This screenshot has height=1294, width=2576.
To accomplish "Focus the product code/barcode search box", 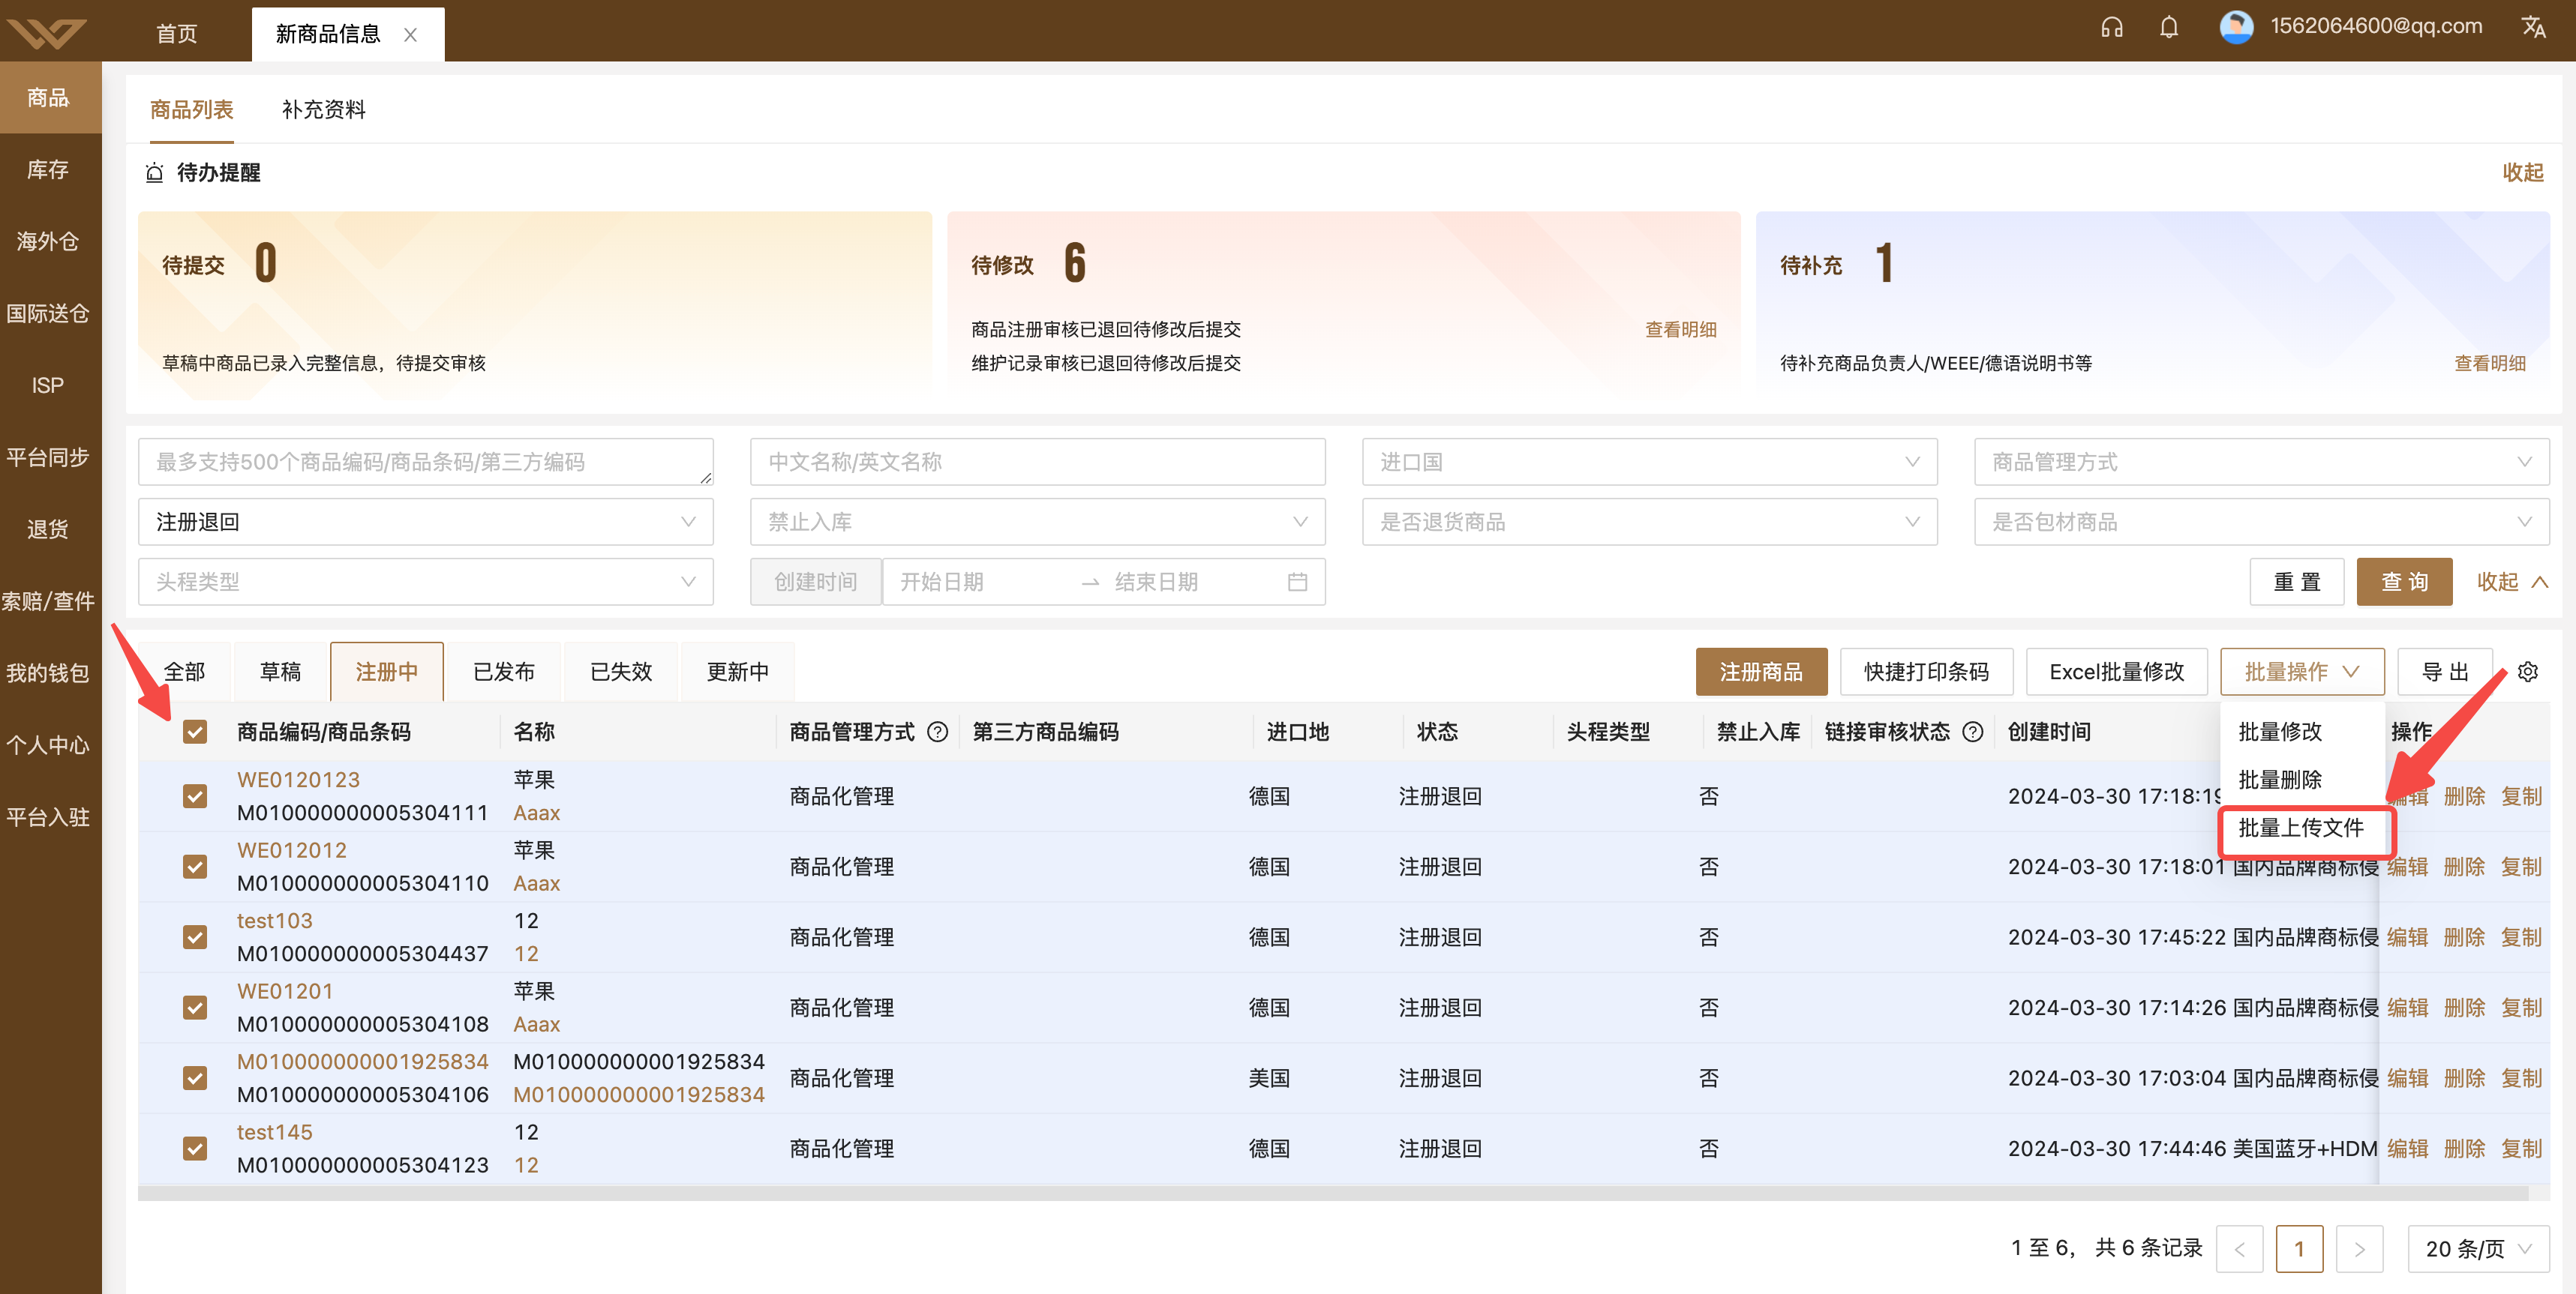I will [x=425, y=462].
